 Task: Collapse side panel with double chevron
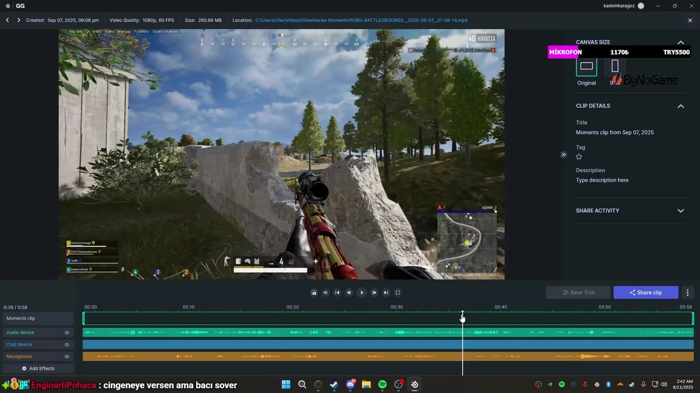563,154
